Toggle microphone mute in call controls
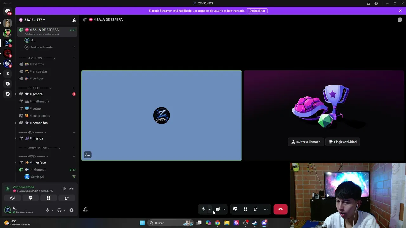 point(203,209)
